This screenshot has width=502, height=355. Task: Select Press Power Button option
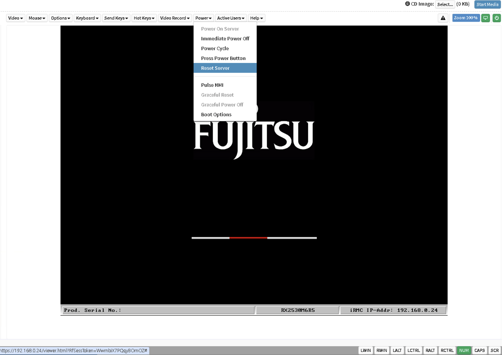click(x=225, y=58)
